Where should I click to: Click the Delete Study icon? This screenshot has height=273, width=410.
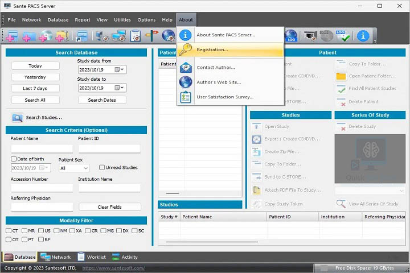(x=341, y=127)
